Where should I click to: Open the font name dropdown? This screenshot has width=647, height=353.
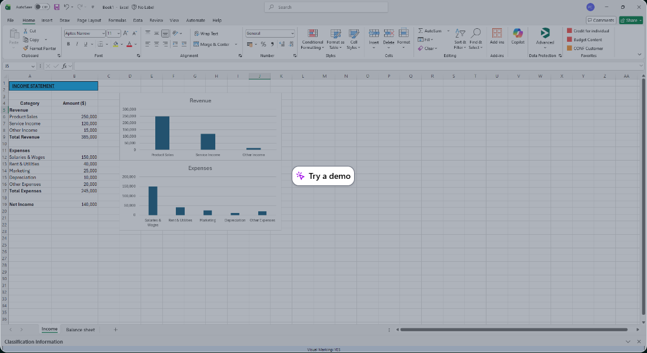tap(104, 33)
